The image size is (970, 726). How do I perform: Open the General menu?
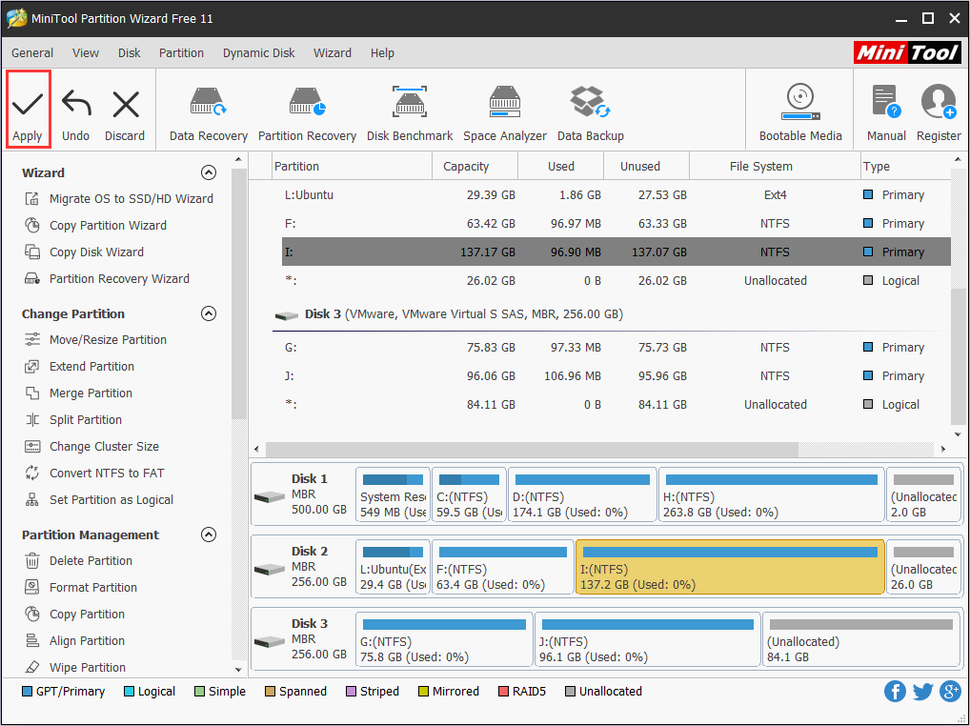32,52
